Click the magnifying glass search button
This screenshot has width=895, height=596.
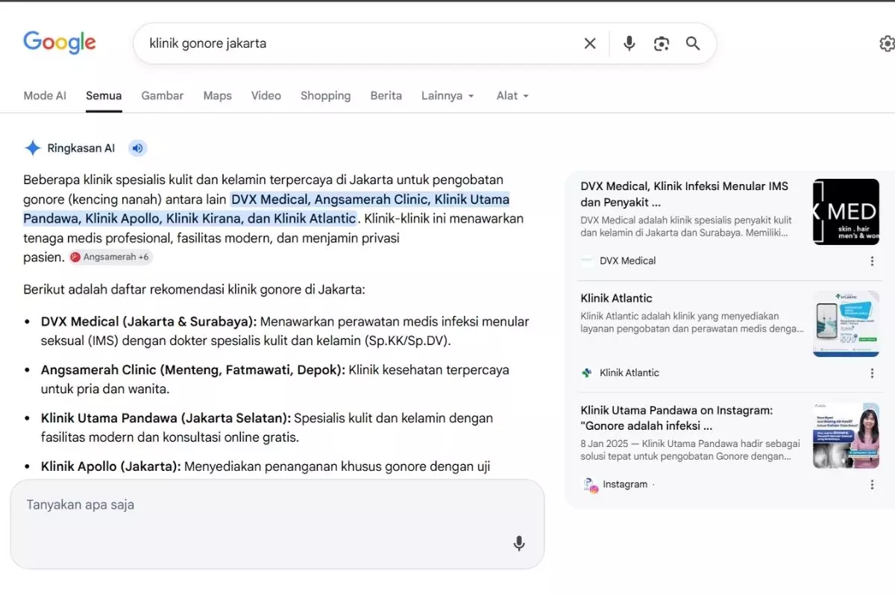[693, 43]
